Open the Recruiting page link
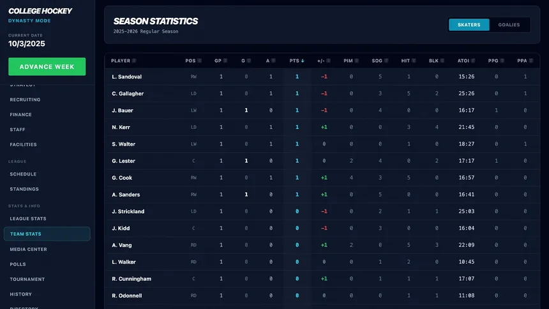Image resolution: width=549 pixels, height=309 pixels. pos(25,100)
